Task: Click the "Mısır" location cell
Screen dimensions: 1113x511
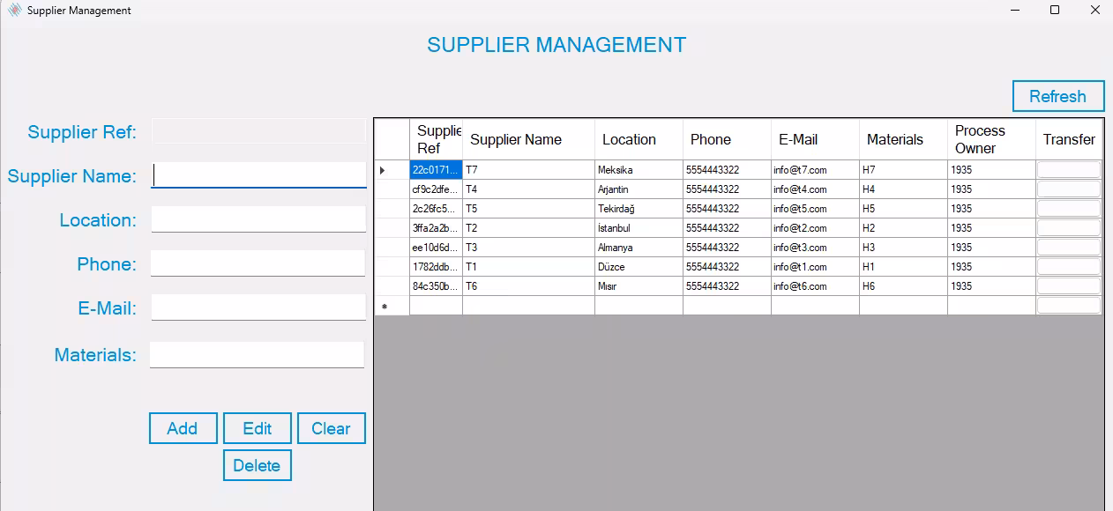Action: coord(639,286)
